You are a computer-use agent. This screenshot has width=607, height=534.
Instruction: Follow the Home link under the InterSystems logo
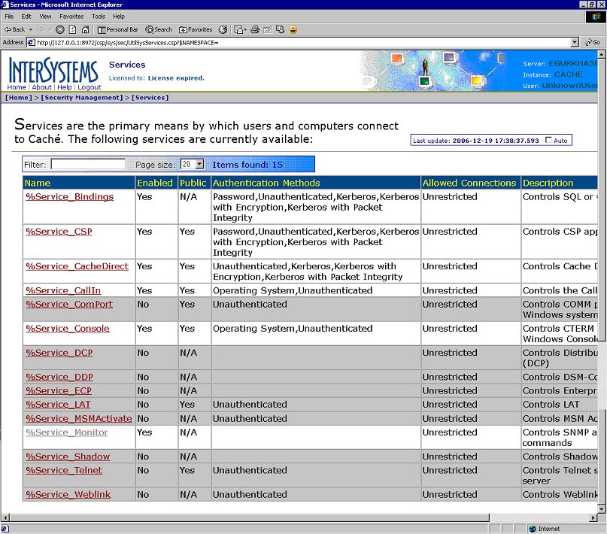(x=17, y=87)
